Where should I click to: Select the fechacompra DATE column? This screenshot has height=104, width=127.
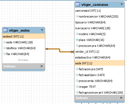pyautogui.click(x=100, y=69)
